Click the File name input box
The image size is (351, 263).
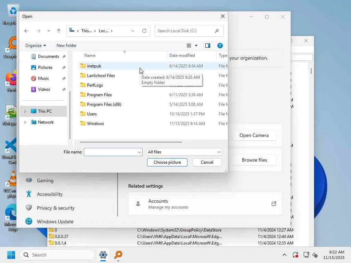(x=111, y=152)
